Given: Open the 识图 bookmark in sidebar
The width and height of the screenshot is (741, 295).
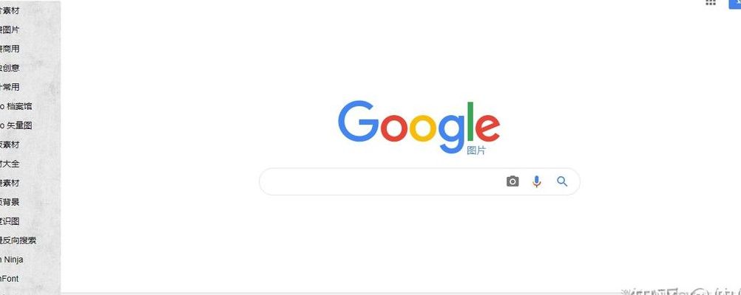Looking at the screenshot, I should [x=10, y=221].
